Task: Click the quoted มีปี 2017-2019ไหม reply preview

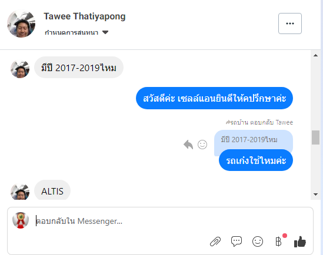Action: click(254, 140)
